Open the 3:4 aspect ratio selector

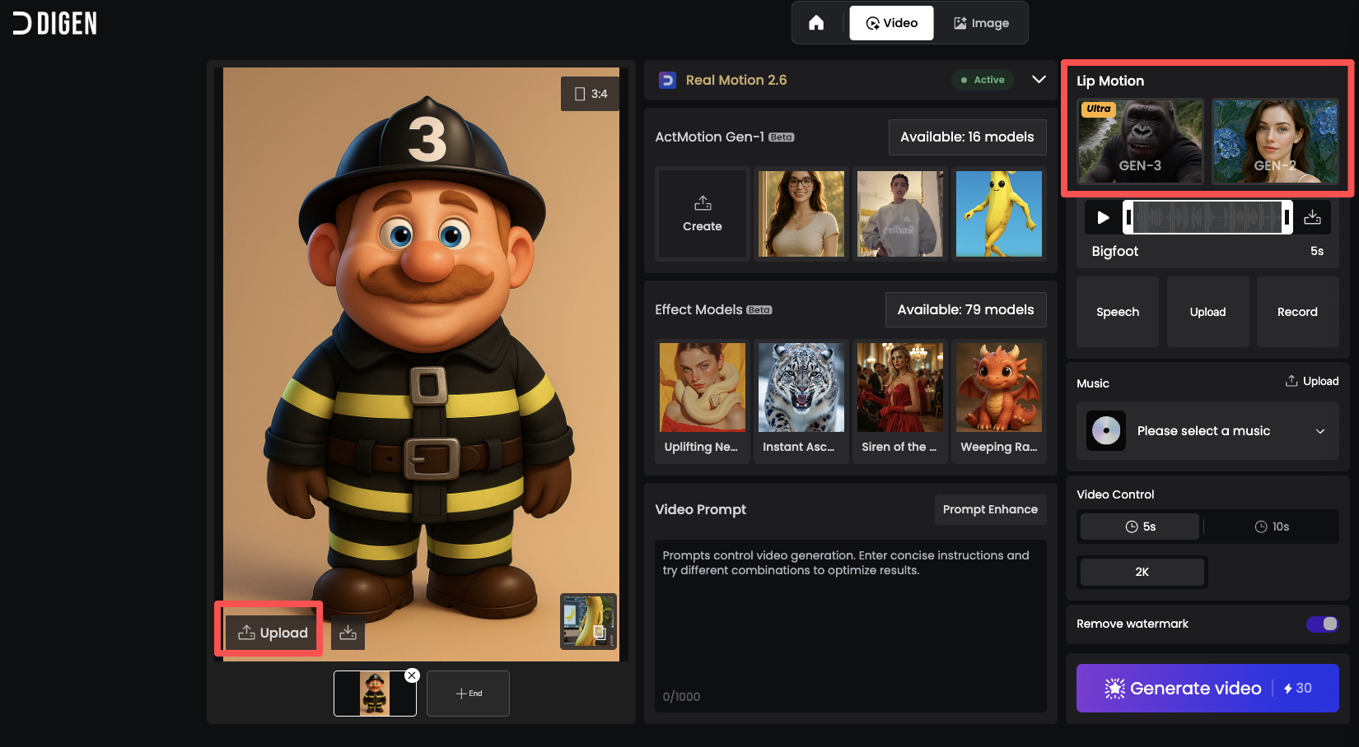click(x=591, y=94)
